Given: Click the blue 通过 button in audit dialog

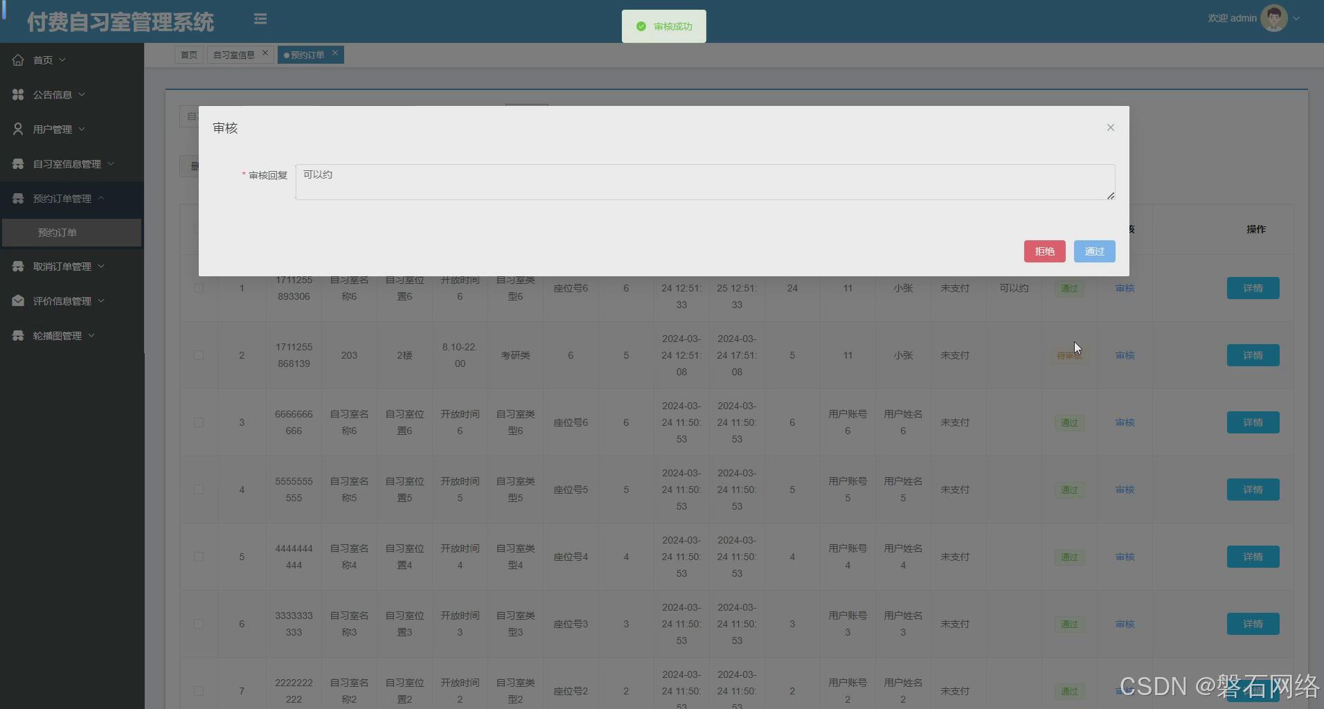Looking at the screenshot, I should coord(1093,251).
